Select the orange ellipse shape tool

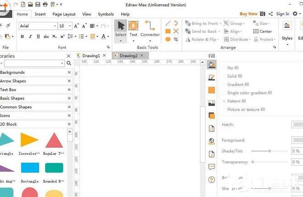pyautogui.click(x=168, y=39)
